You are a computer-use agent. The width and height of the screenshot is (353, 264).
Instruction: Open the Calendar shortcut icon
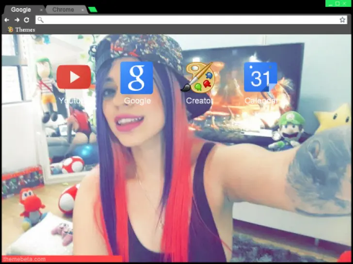pos(260,77)
